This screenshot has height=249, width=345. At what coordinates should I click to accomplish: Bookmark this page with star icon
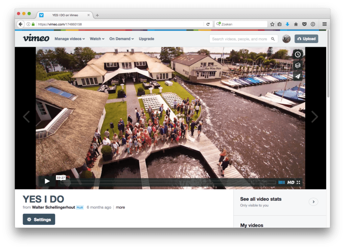point(272,24)
